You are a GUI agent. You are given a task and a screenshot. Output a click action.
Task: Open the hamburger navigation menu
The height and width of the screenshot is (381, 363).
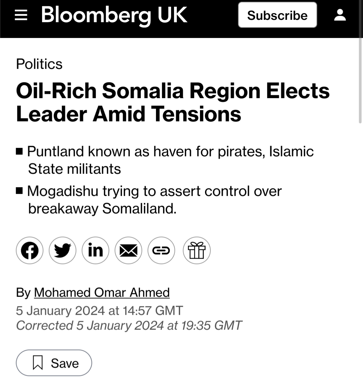click(x=21, y=15)
